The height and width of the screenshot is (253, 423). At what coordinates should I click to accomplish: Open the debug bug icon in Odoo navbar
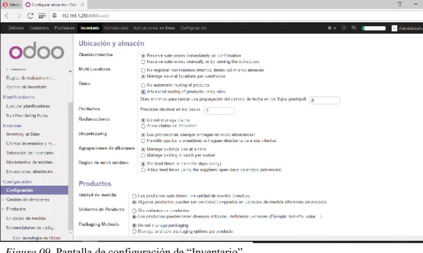coord(329,28)
